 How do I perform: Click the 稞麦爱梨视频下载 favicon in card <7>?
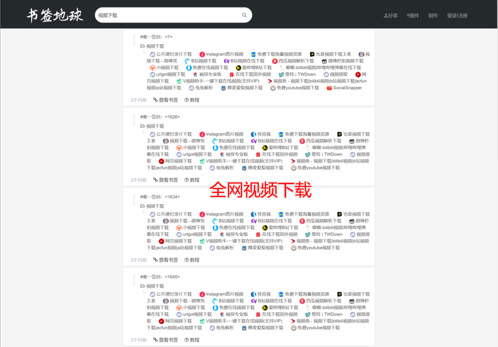(223, 88)
